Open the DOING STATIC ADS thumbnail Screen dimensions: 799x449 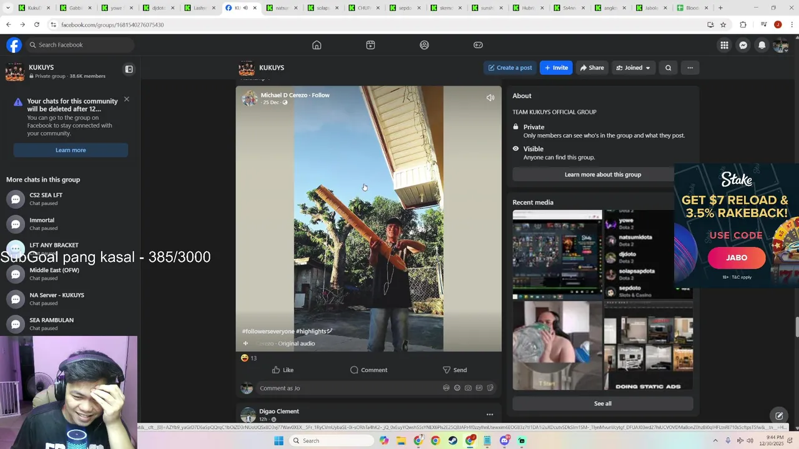point(648,345)
